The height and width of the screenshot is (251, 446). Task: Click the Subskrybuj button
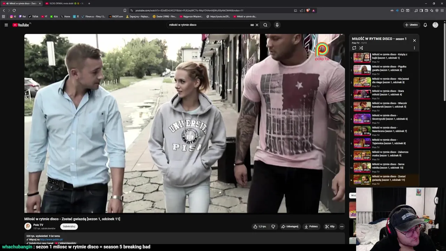tap(69, 226)
